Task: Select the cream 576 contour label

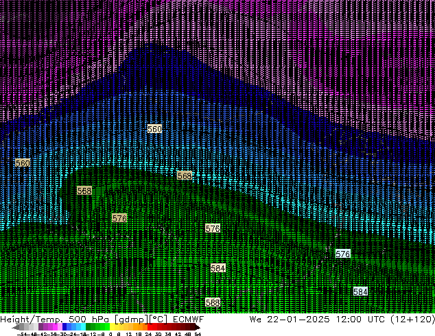Action: click(x=213, y=228)
